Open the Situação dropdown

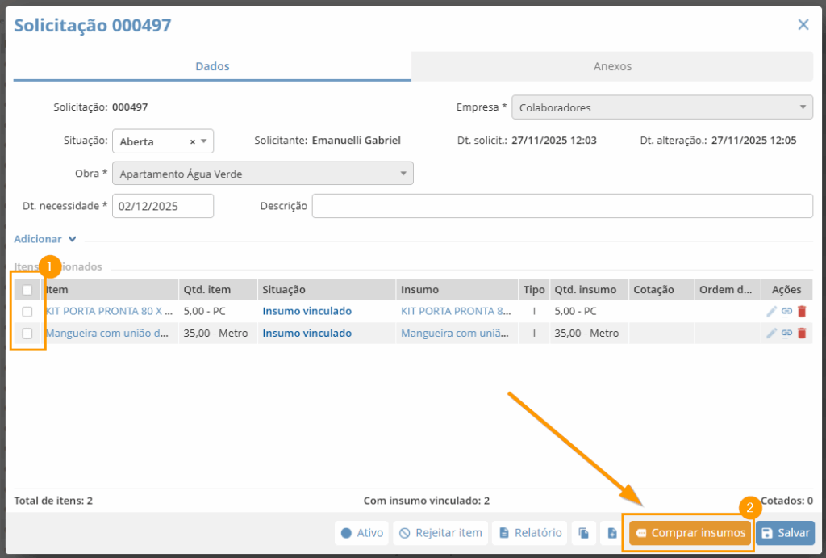click(x=204, y=141)
